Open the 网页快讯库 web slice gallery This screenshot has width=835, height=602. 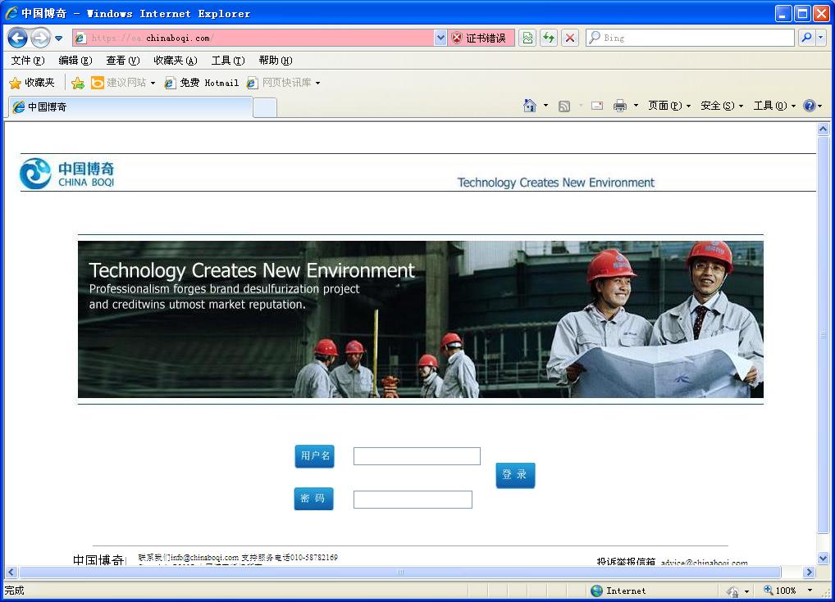point(283,83)
